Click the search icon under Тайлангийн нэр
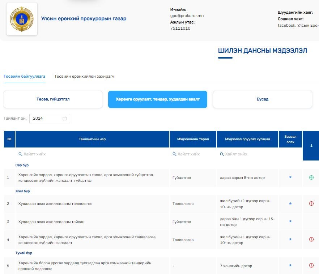This screenshot has width=319, height=274. pos(20,154)
